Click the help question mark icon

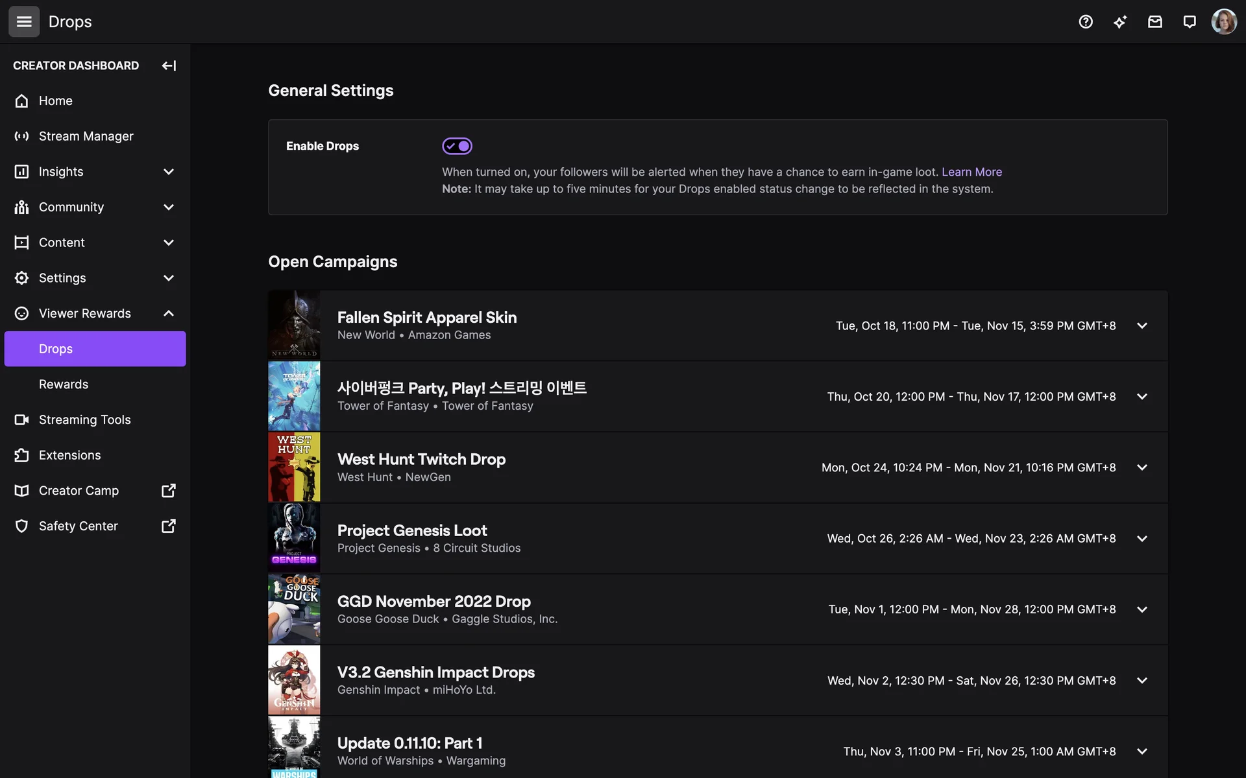coord(1086,21)
